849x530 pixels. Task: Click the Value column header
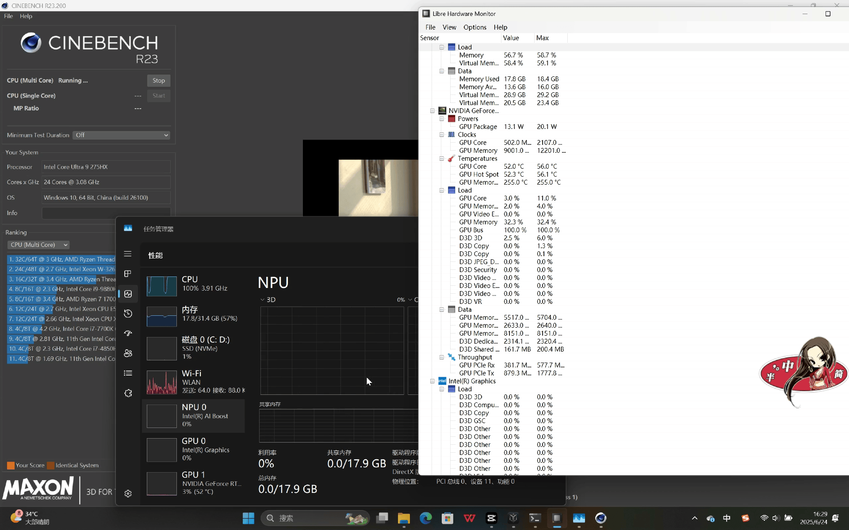pos(517,38)
